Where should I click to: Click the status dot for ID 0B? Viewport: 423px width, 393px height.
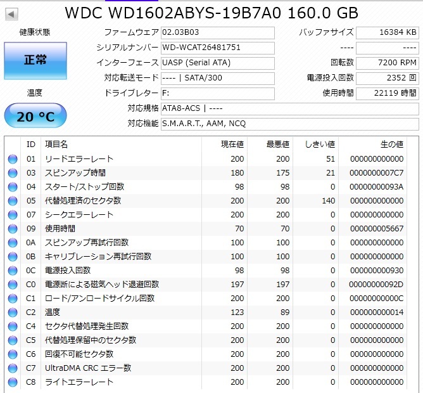coord(13,257)
